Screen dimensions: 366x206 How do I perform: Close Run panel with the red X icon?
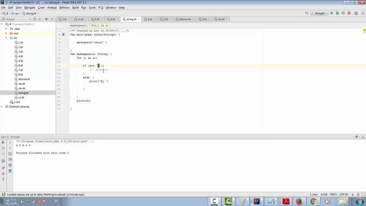click(3, 174)
